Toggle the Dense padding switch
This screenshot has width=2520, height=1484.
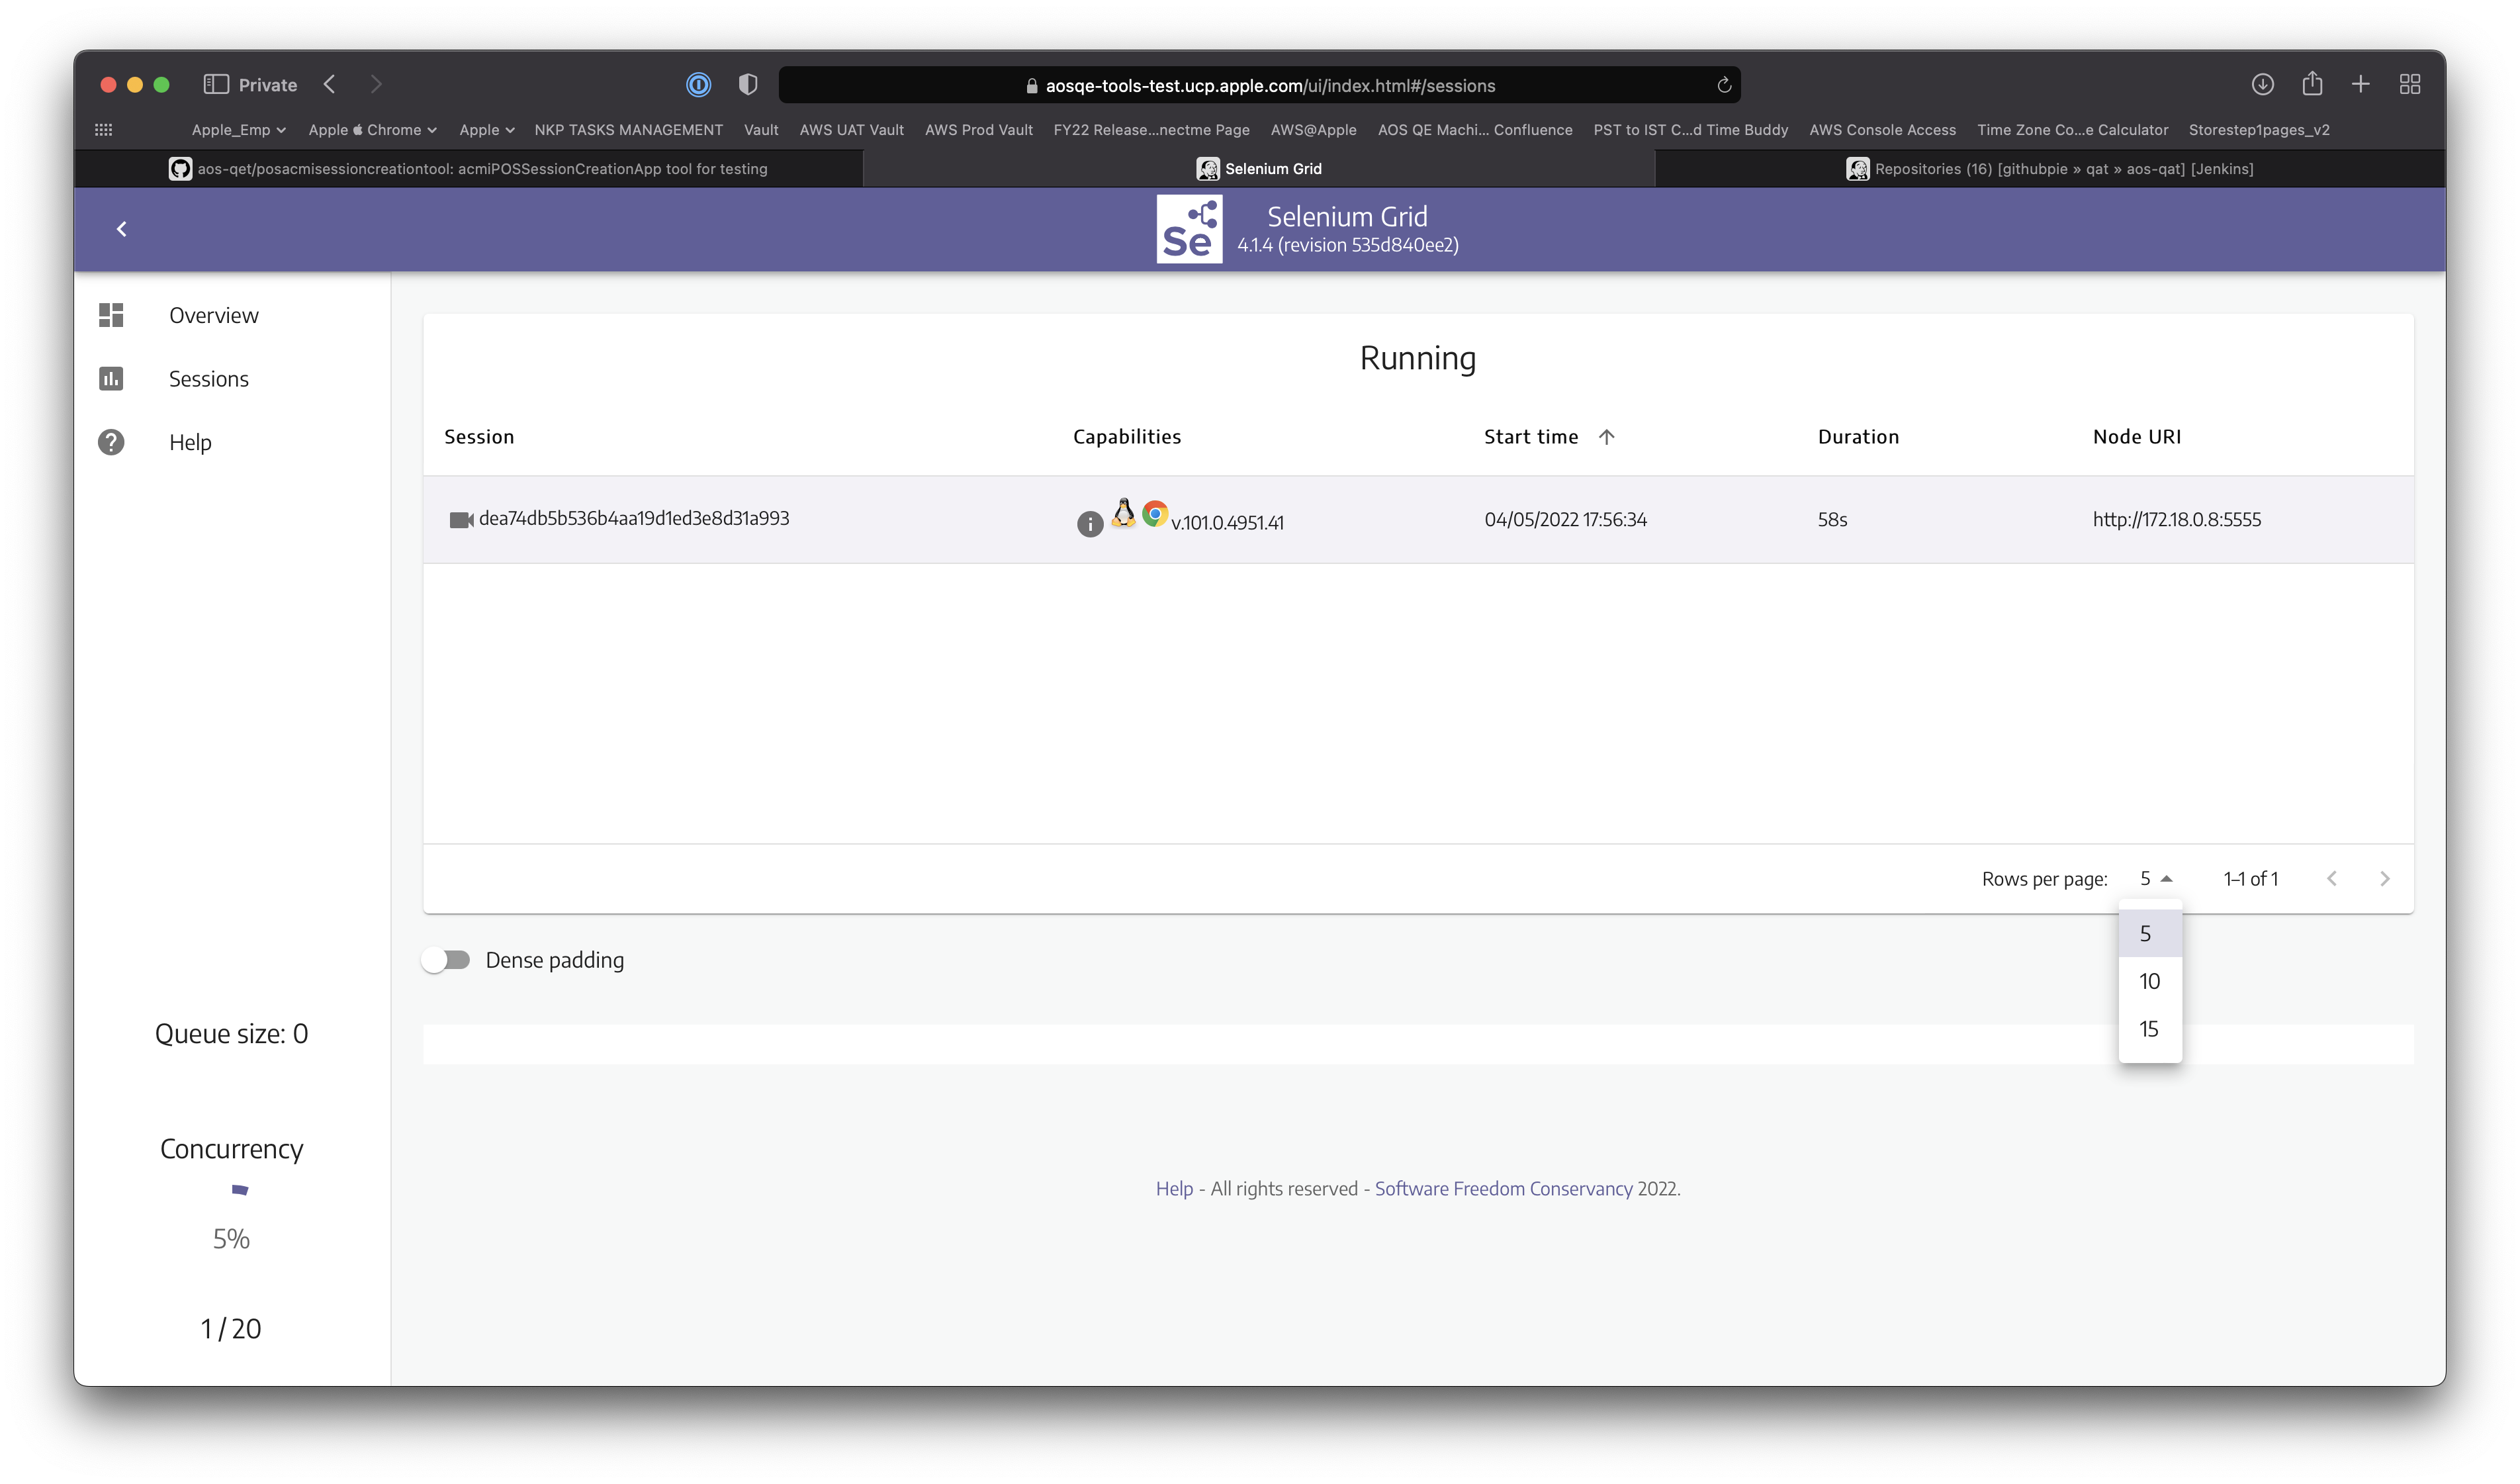click(x=446, y=960)
